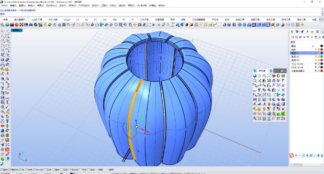Screen dimensions: 324x174
Task: Open floating toolbar panel gear options
Action: [282, 71]
